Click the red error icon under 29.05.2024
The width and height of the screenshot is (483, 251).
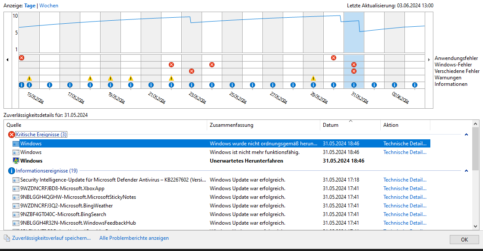click(x=334, y=57)
